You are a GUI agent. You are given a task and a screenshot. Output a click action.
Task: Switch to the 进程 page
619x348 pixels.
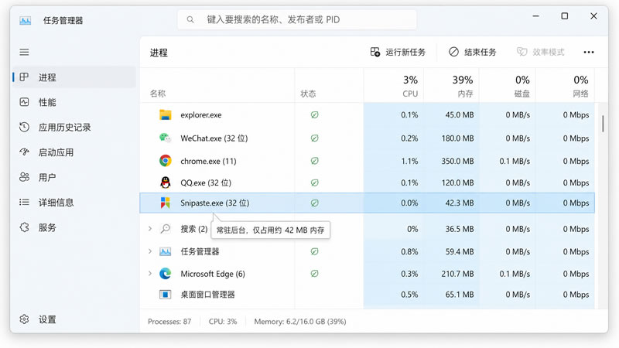pyautogui.click(x=75, y=77)
